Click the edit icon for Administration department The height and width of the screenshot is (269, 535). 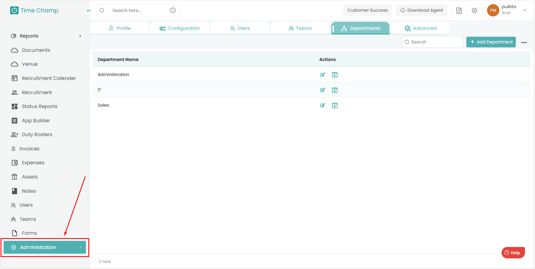[323, 75]
